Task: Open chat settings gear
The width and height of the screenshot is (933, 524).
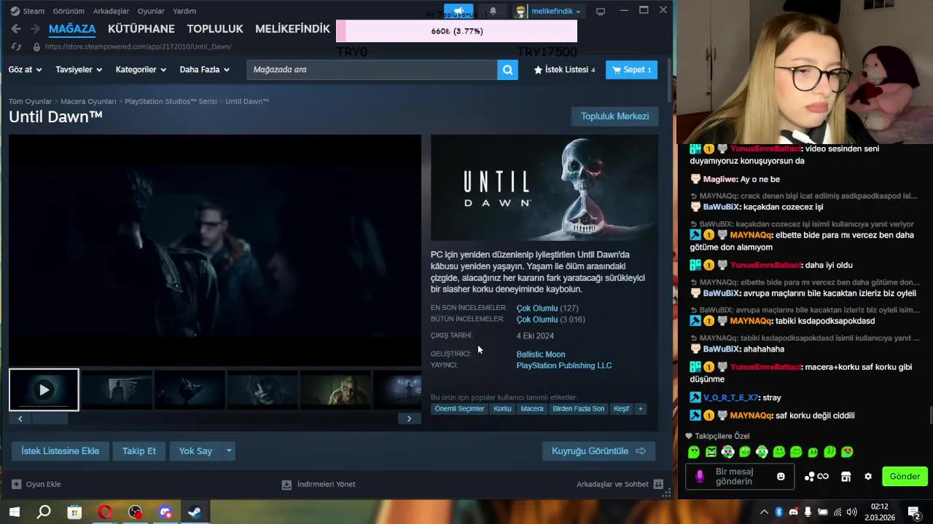Action: (x=868, y=477)
